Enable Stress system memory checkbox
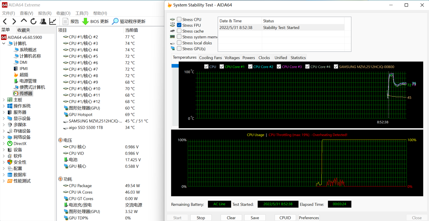Screen dimensions: 429x221 (179, 37)
